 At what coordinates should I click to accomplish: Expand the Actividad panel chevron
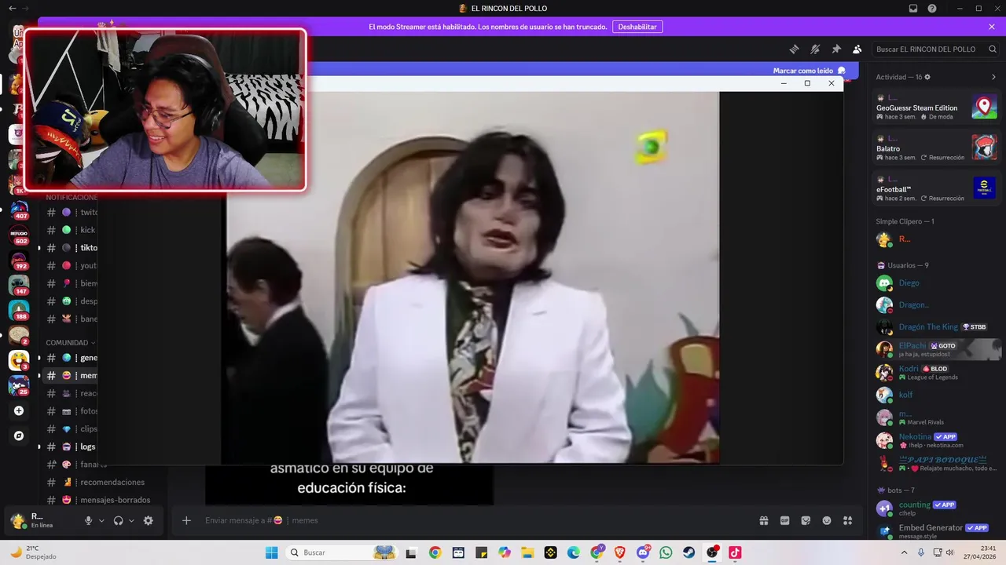993,77
